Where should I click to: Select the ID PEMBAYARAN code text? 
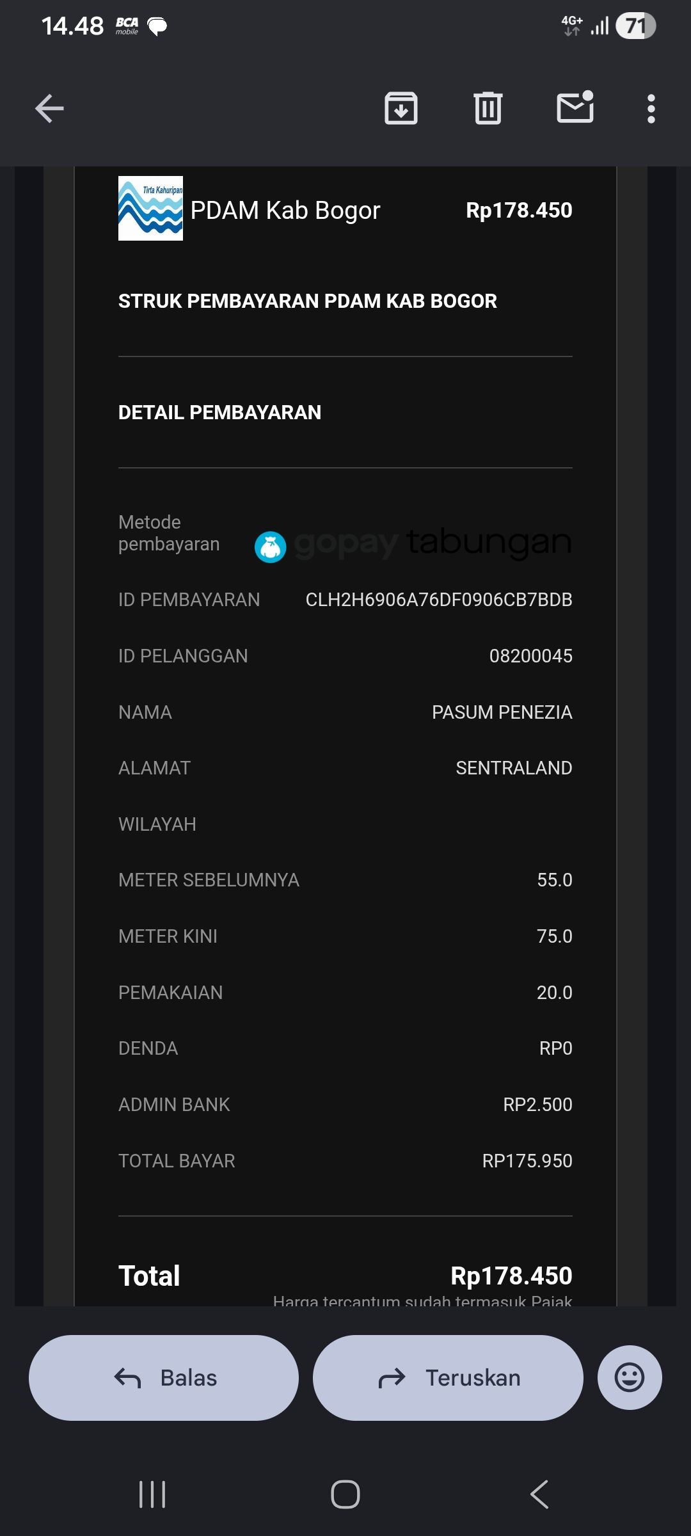tap(439, 600)
